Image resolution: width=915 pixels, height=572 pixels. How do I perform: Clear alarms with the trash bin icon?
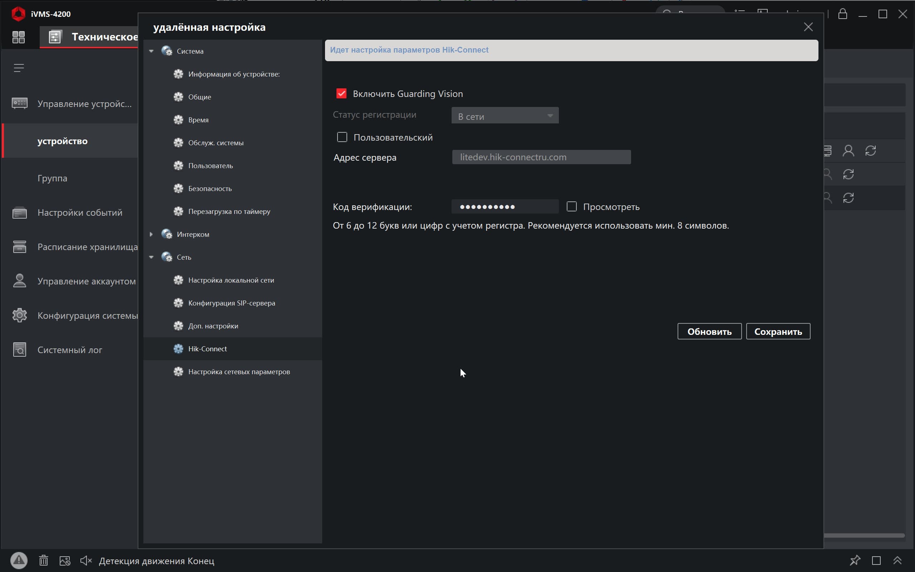coord(44,560)
